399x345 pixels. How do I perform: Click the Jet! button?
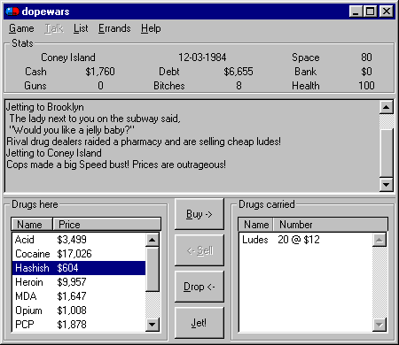point(199,323)
